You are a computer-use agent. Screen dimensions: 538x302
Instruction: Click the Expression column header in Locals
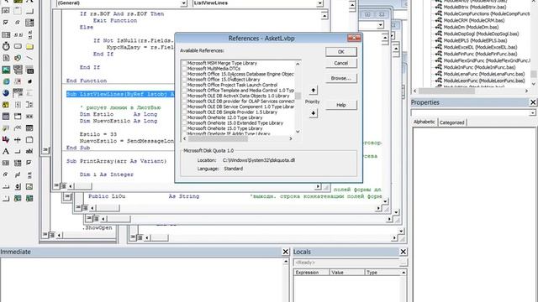pyautogui.click(x=311, y=272)
